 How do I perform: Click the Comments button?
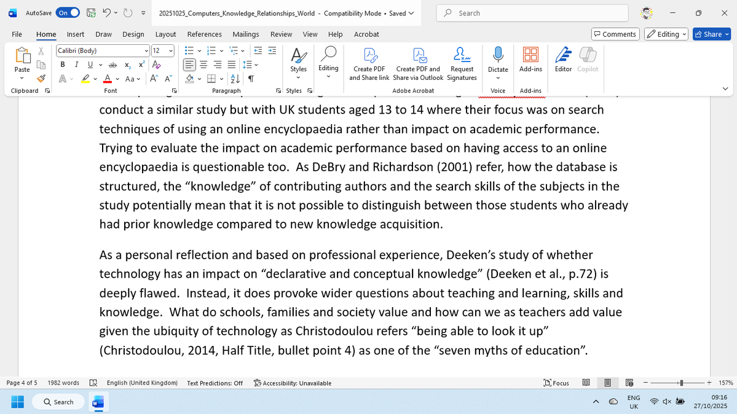[615, 34]
